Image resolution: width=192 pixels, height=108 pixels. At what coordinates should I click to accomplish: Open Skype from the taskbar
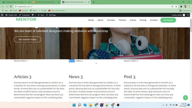click(85, 105)
